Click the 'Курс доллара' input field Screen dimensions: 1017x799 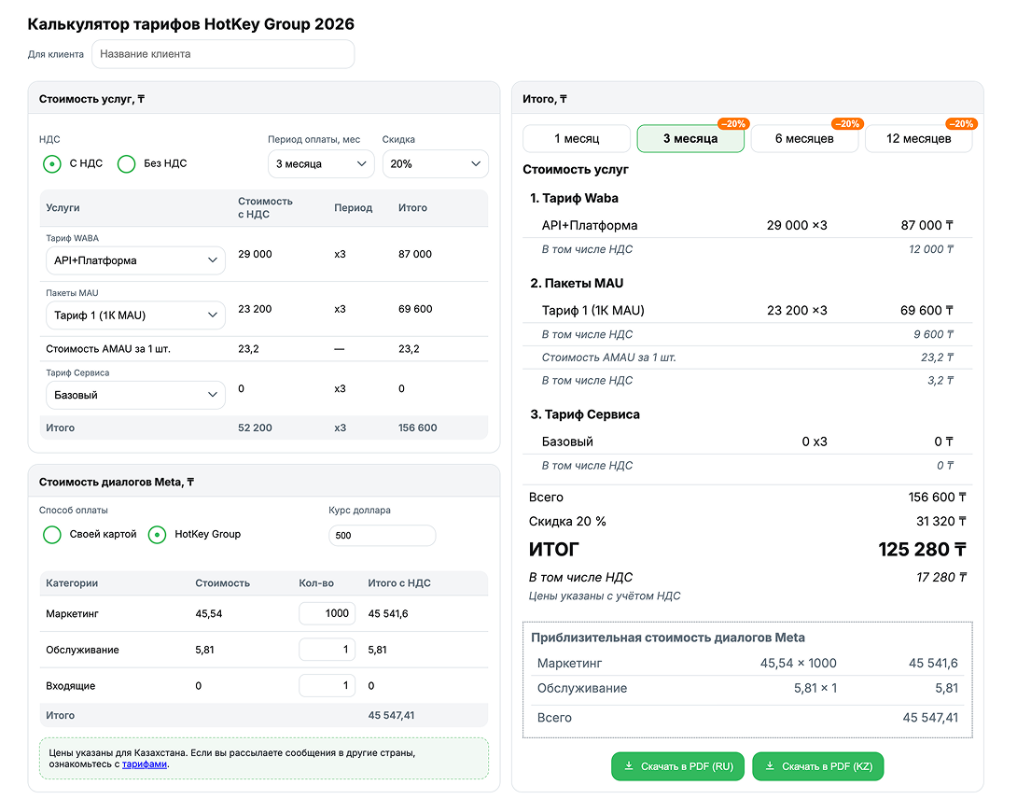point(382,536)
